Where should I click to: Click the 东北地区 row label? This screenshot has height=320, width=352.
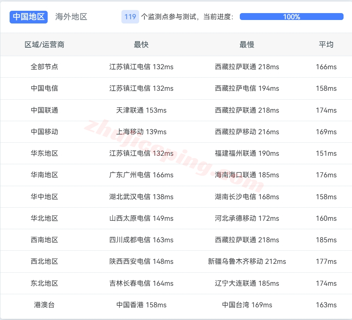[45, 283]
